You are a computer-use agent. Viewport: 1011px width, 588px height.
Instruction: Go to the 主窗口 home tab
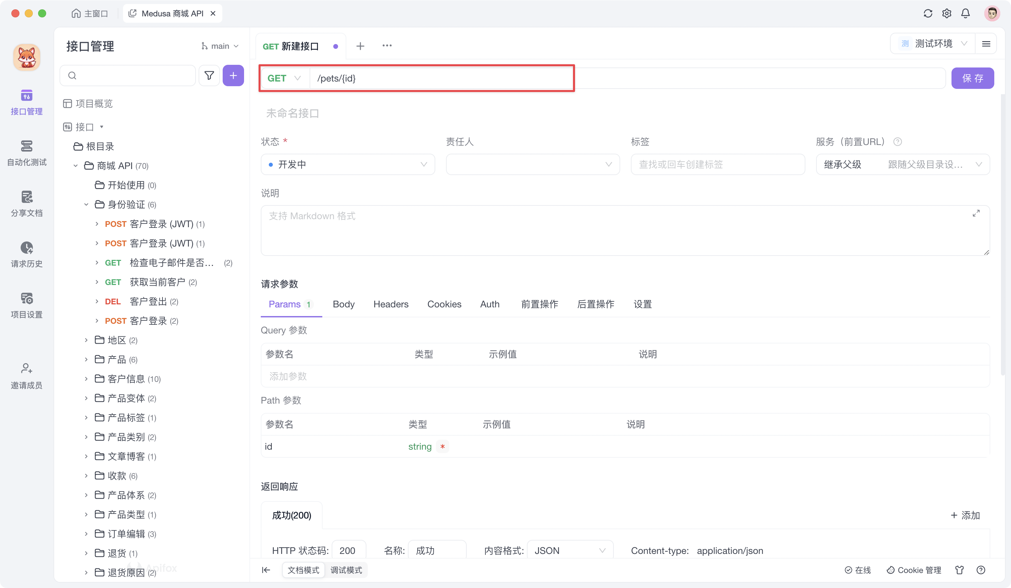90,13
